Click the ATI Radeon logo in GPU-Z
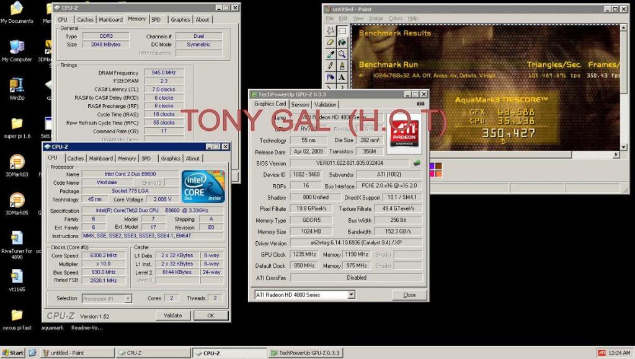Viewport: 635px width, 359px height. pyautogui.click(x=404, y=134)
